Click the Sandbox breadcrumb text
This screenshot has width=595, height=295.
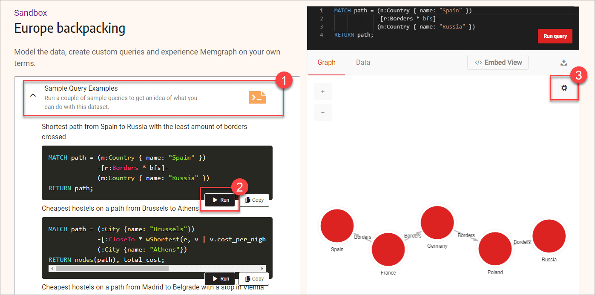click(31, 13)
